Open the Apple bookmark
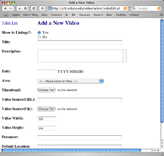The width and height of the screenshot is (164, 156). (16, 15)
